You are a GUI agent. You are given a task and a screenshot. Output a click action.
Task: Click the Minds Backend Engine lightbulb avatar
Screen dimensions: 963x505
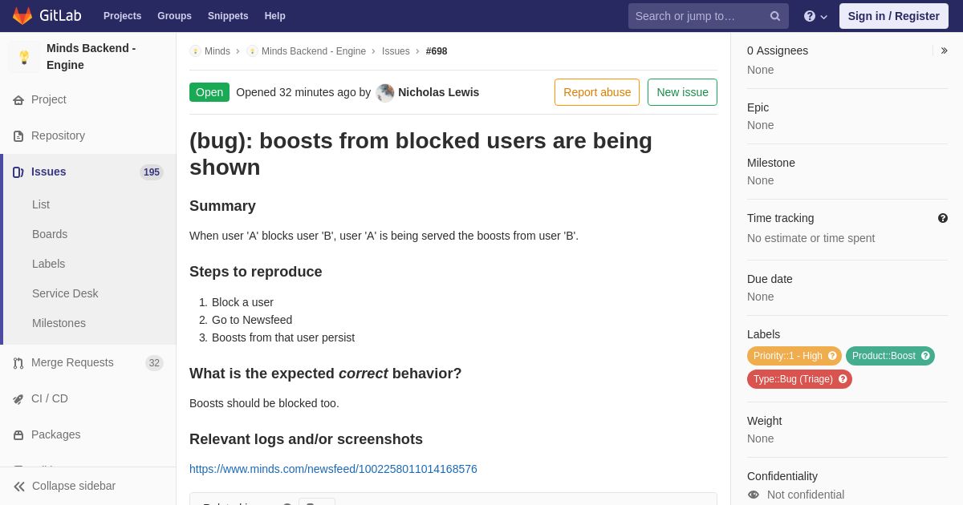pyautogui.click(x=24, y=57)
